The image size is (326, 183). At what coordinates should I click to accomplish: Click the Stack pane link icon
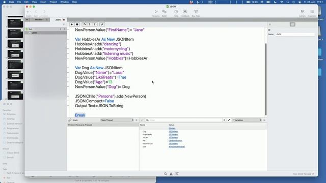[x=70, y=120]
